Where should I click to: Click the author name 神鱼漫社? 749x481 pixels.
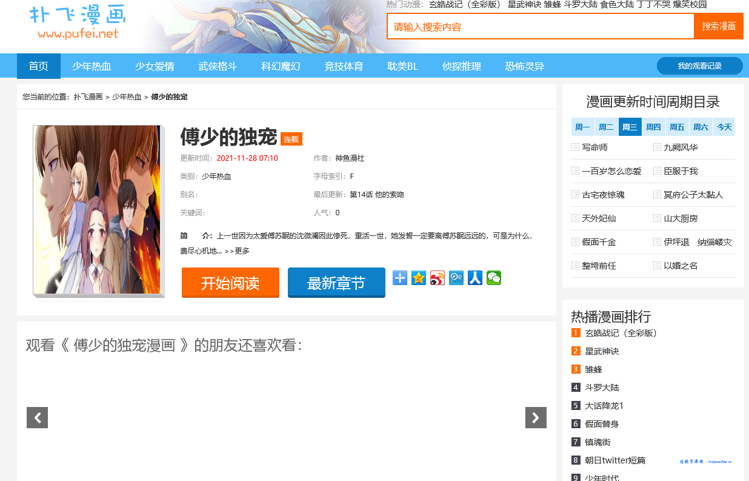pyautogui.click(x=350, y=158)
